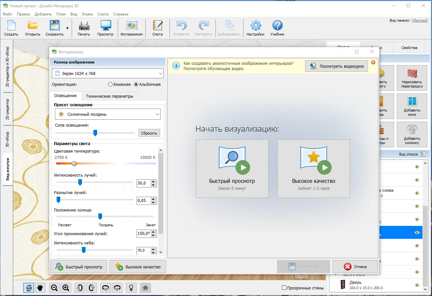This screenshot has width=432, height=296.
Task: Open the Экран 1024 x 768 size dropdown
Action: (x=108, y=73)
